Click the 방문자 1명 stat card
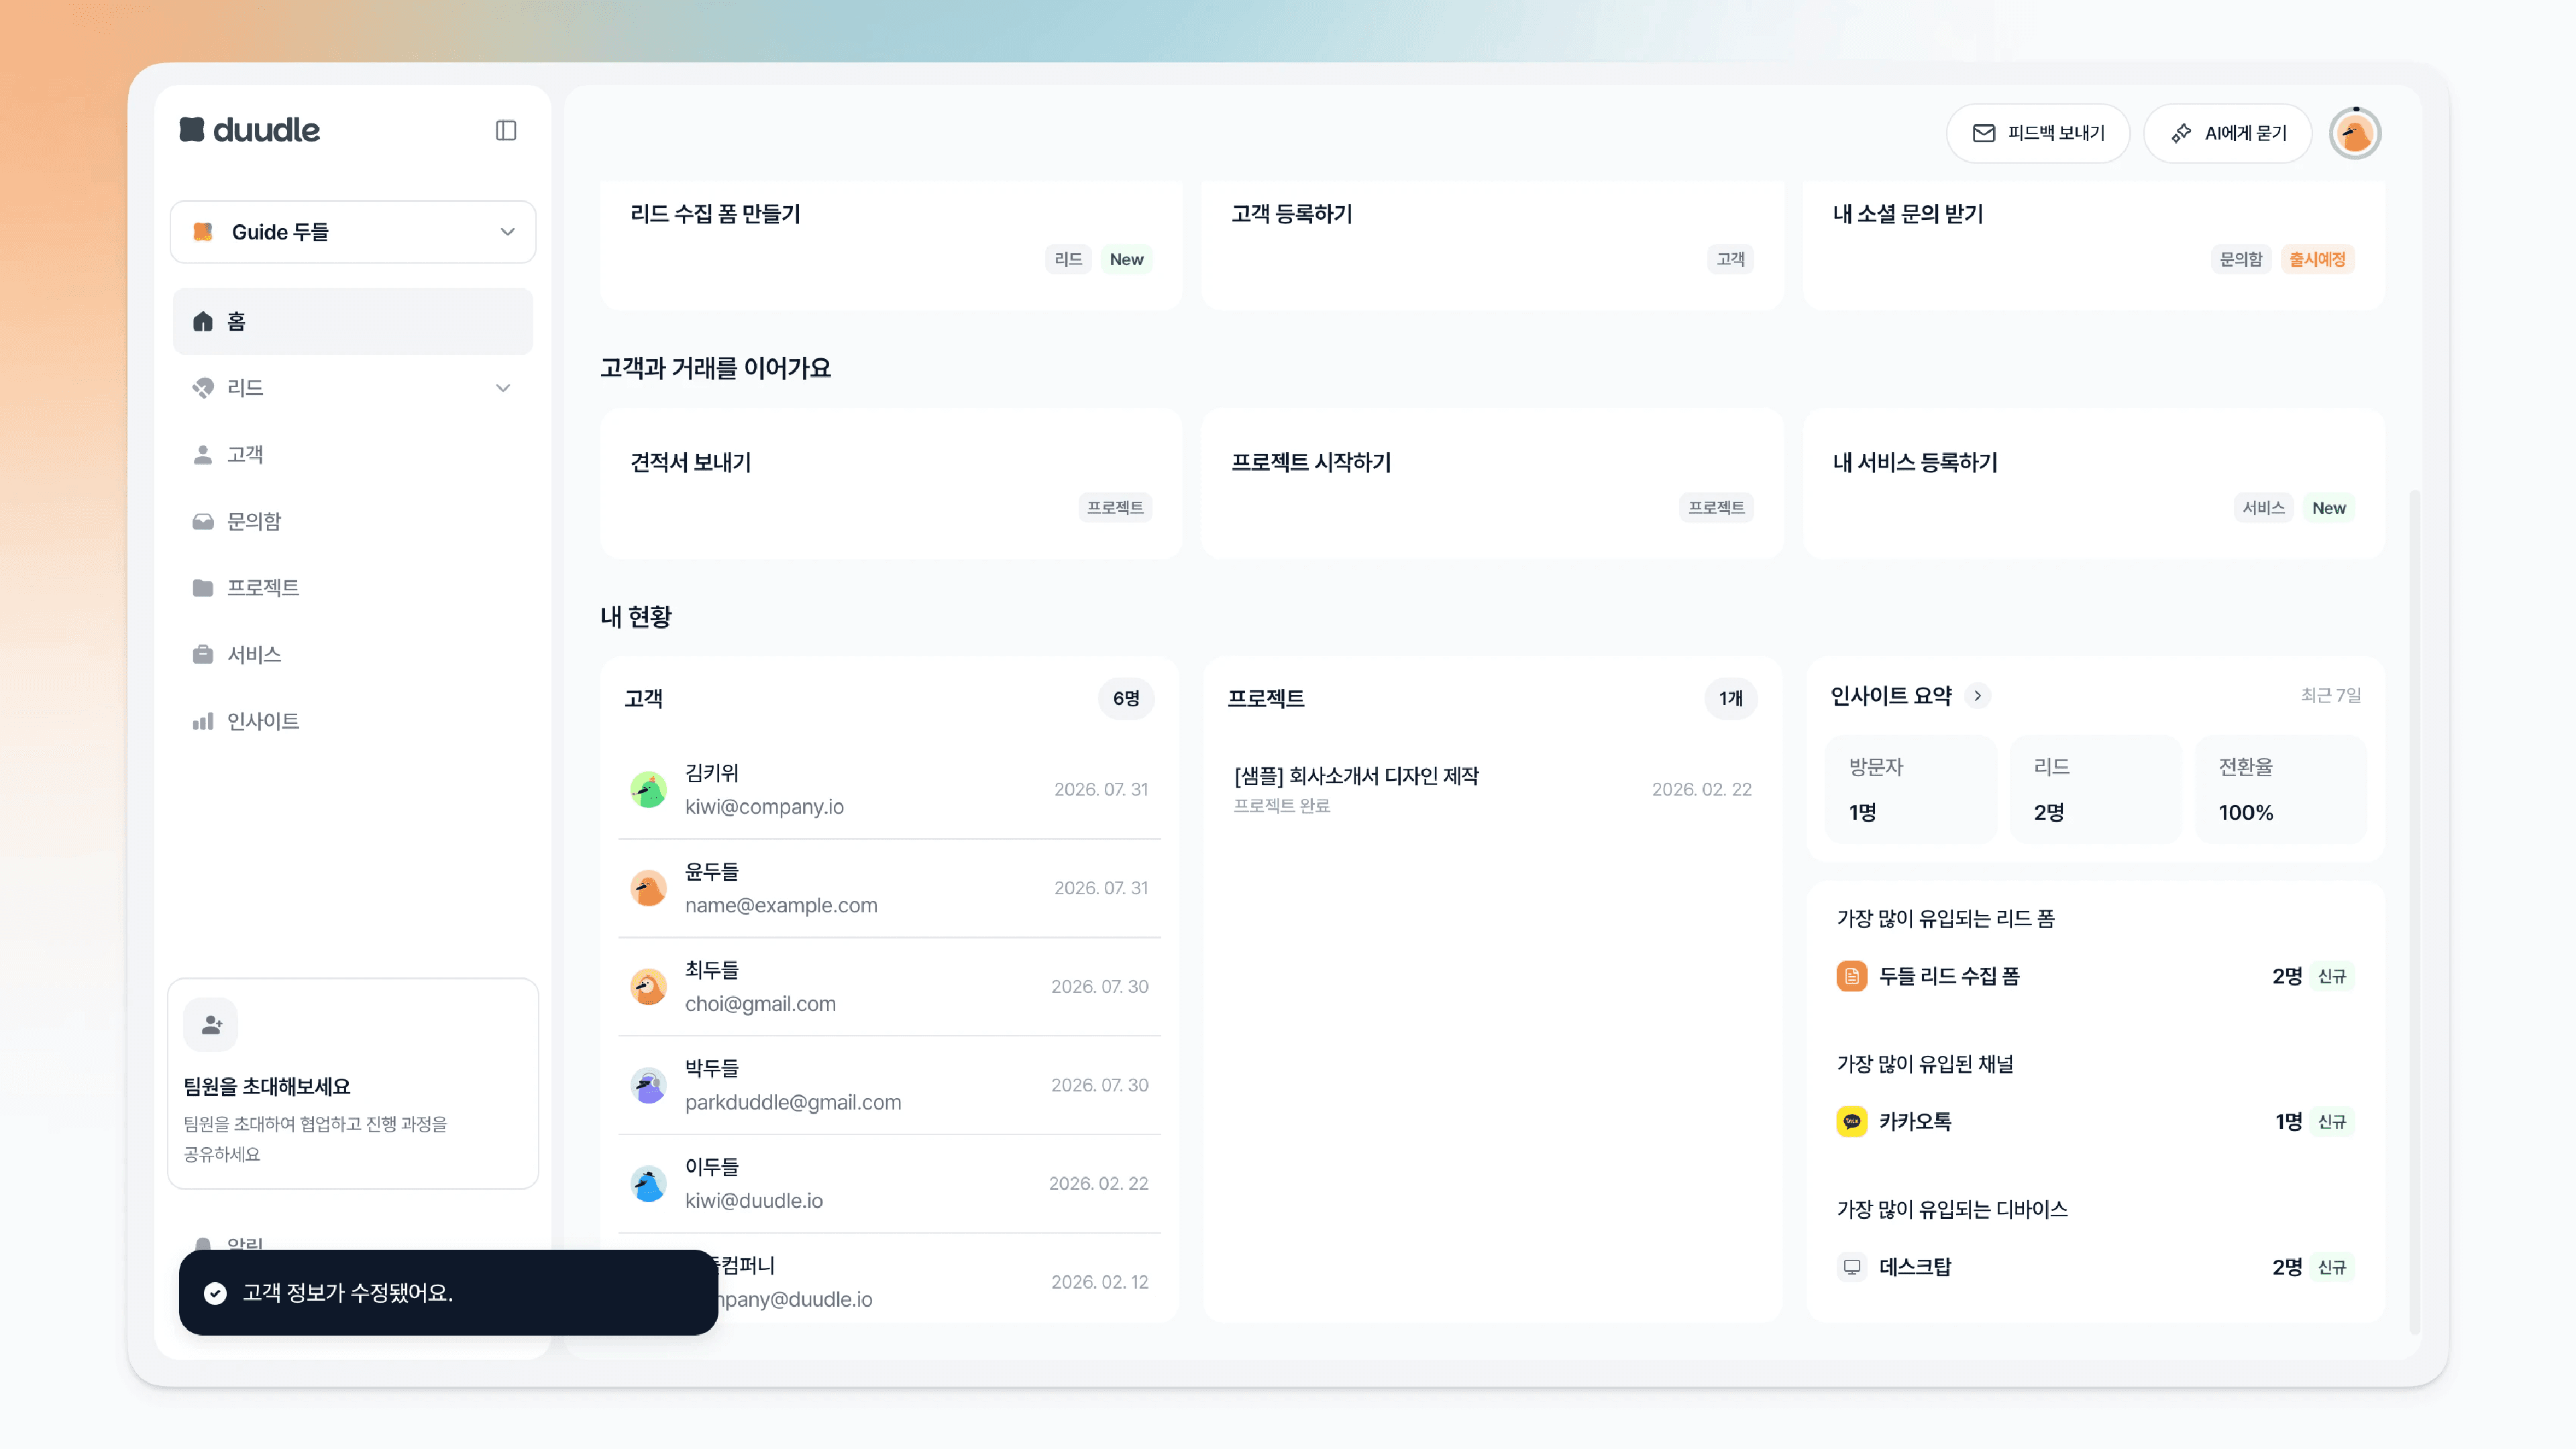 [x=1910, y=790]
